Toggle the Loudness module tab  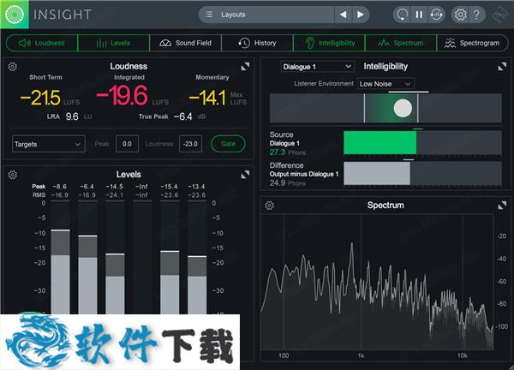pos(42,43)
